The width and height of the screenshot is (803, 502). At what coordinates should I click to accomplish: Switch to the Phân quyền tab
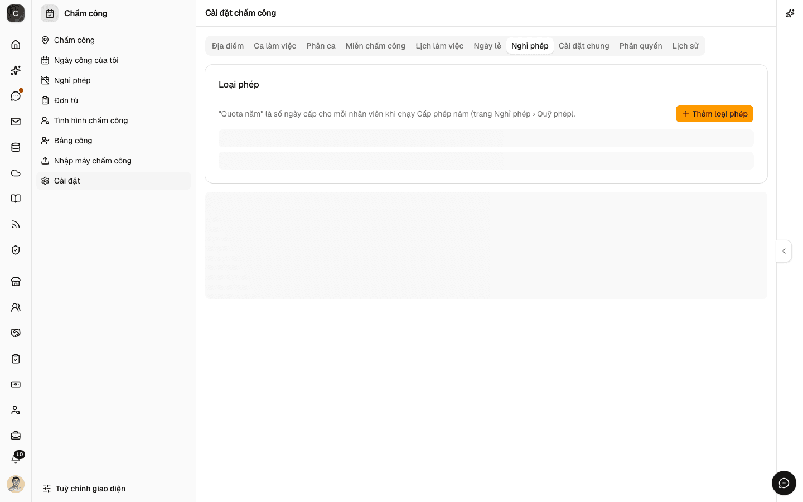coord(641,46)
